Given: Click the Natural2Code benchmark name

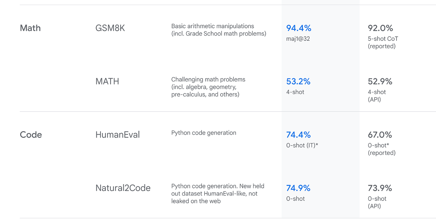Looking at the screenshot, I should [123, 188].
